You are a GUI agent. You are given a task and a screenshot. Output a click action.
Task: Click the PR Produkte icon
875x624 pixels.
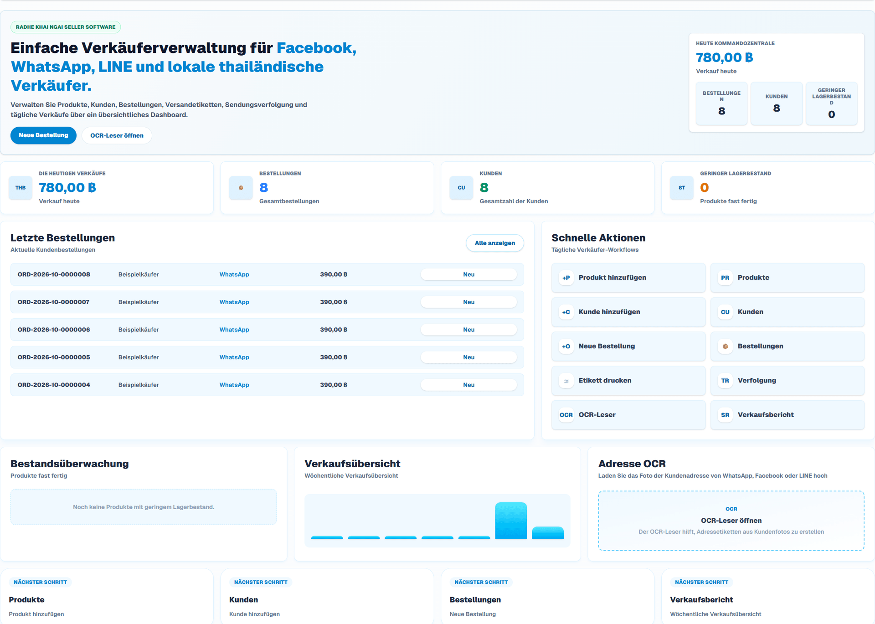point(725,278)
